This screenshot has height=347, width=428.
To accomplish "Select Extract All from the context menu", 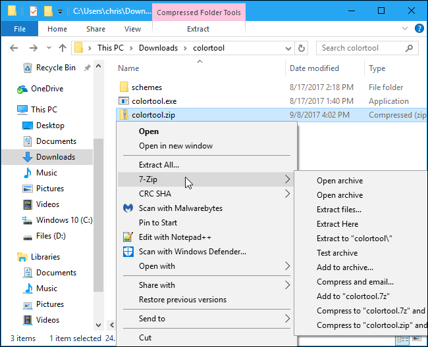I will [159, 165].
